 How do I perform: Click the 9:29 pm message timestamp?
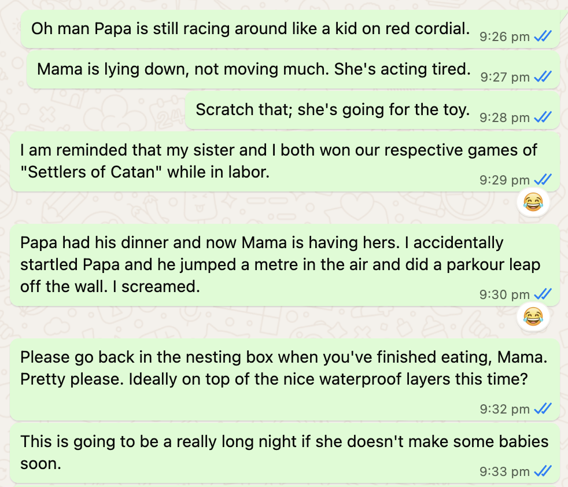pos(504,180)
